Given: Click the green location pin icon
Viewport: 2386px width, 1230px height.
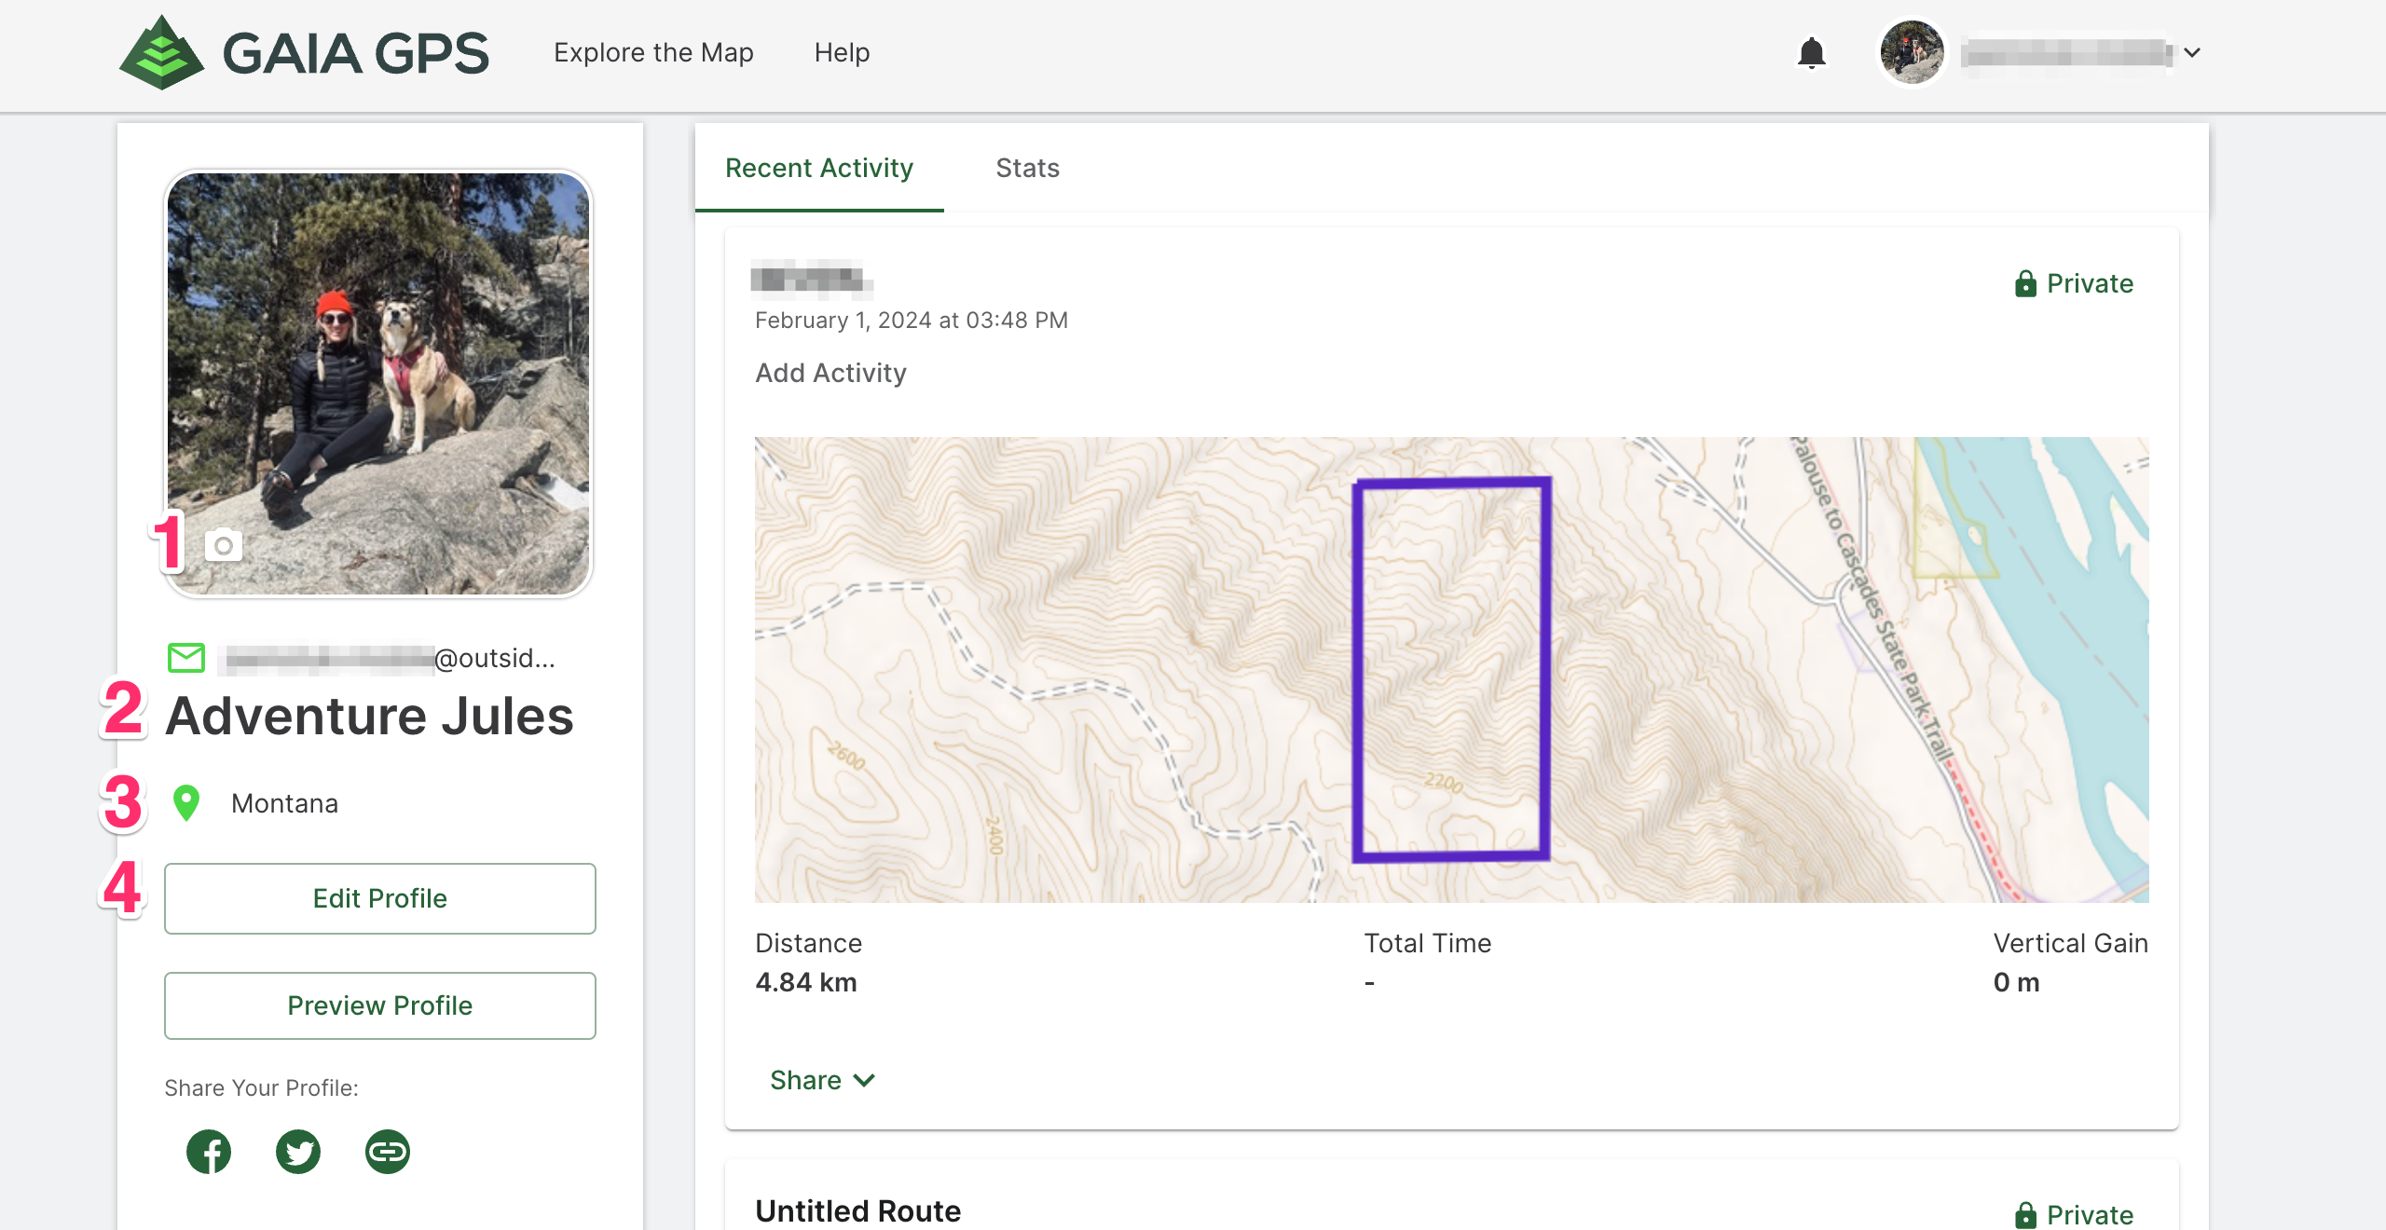Looking at the screenshot, I should pyautogui.click(x=186, y=803).
